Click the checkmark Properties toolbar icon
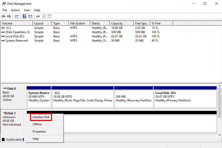Image resolution: width=222 pixels, height=148 pixels. point(44,16)
